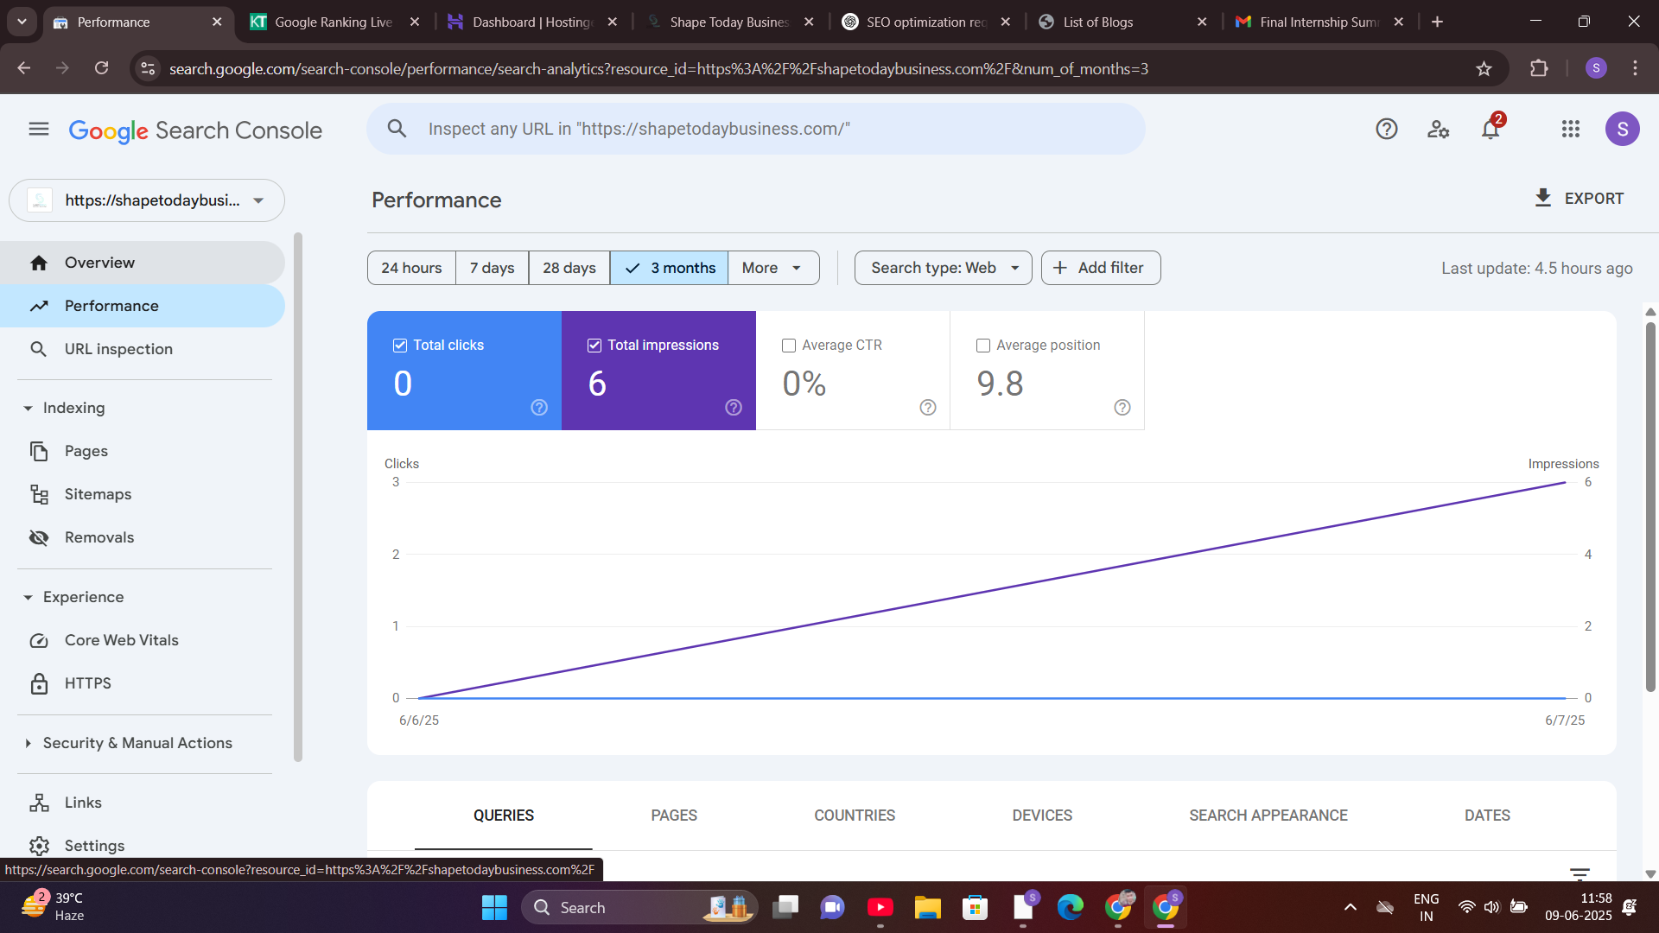
Task: Open the Google apps grid icon
Action: [x=1570, y=130]
